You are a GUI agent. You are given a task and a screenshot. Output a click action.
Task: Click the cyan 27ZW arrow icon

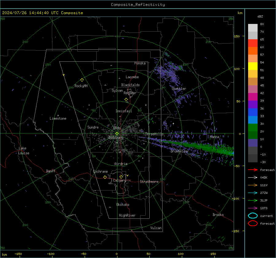click(x=253, y=193)
